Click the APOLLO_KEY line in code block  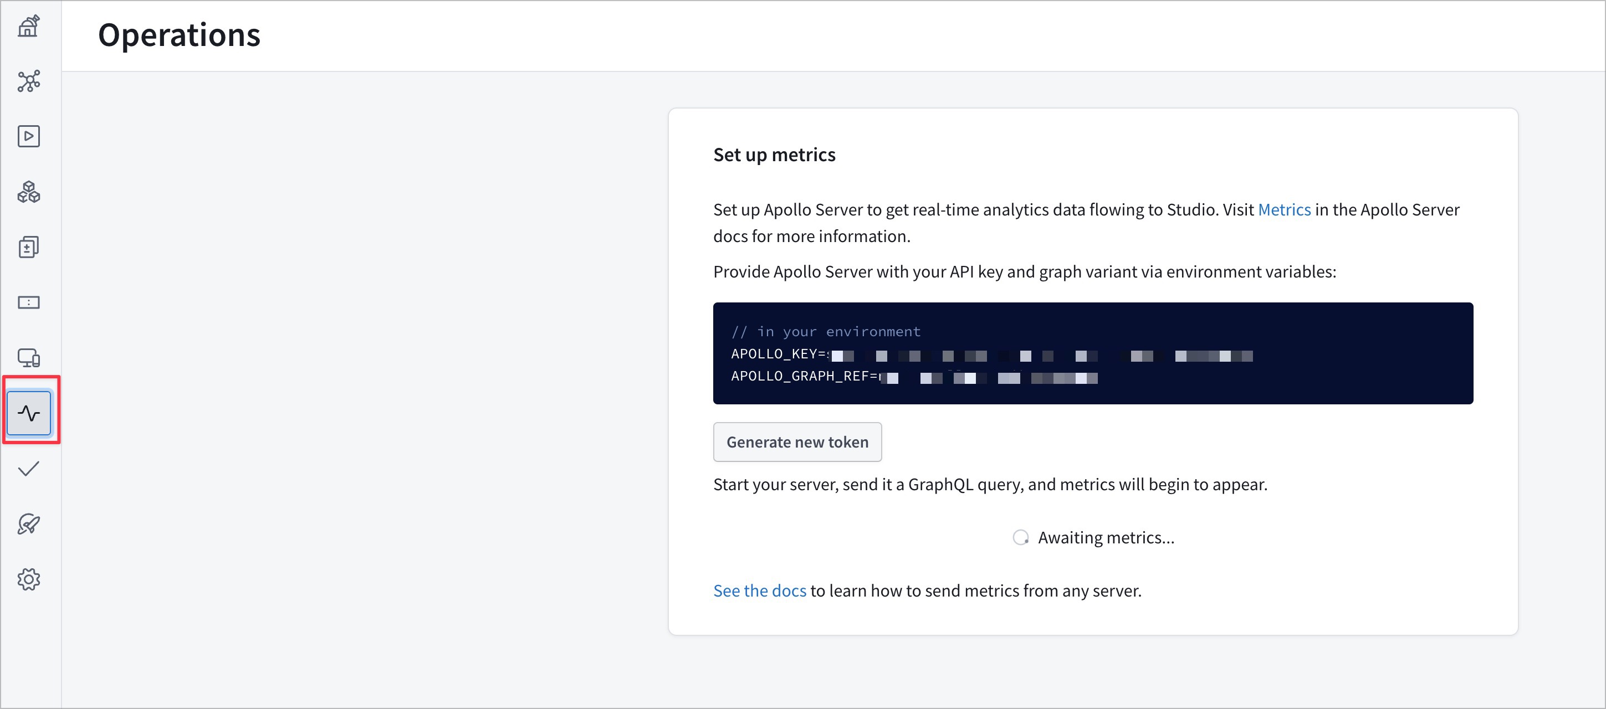991,354
